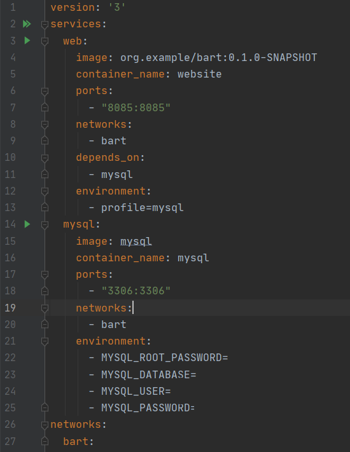Screen dimensions: 350x452
Task: Click the org.example/bart:0.1.0-SNAPSHOT image value
Action: point(219,58)
